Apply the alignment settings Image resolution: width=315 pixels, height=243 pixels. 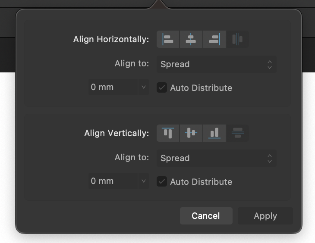(x=265, y=216)
